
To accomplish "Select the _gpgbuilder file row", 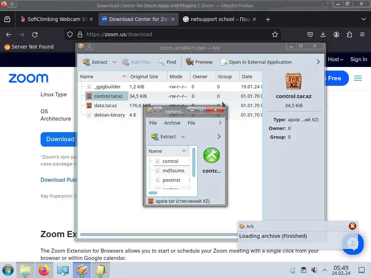I will pyautogui.click(x=170, y=87).
